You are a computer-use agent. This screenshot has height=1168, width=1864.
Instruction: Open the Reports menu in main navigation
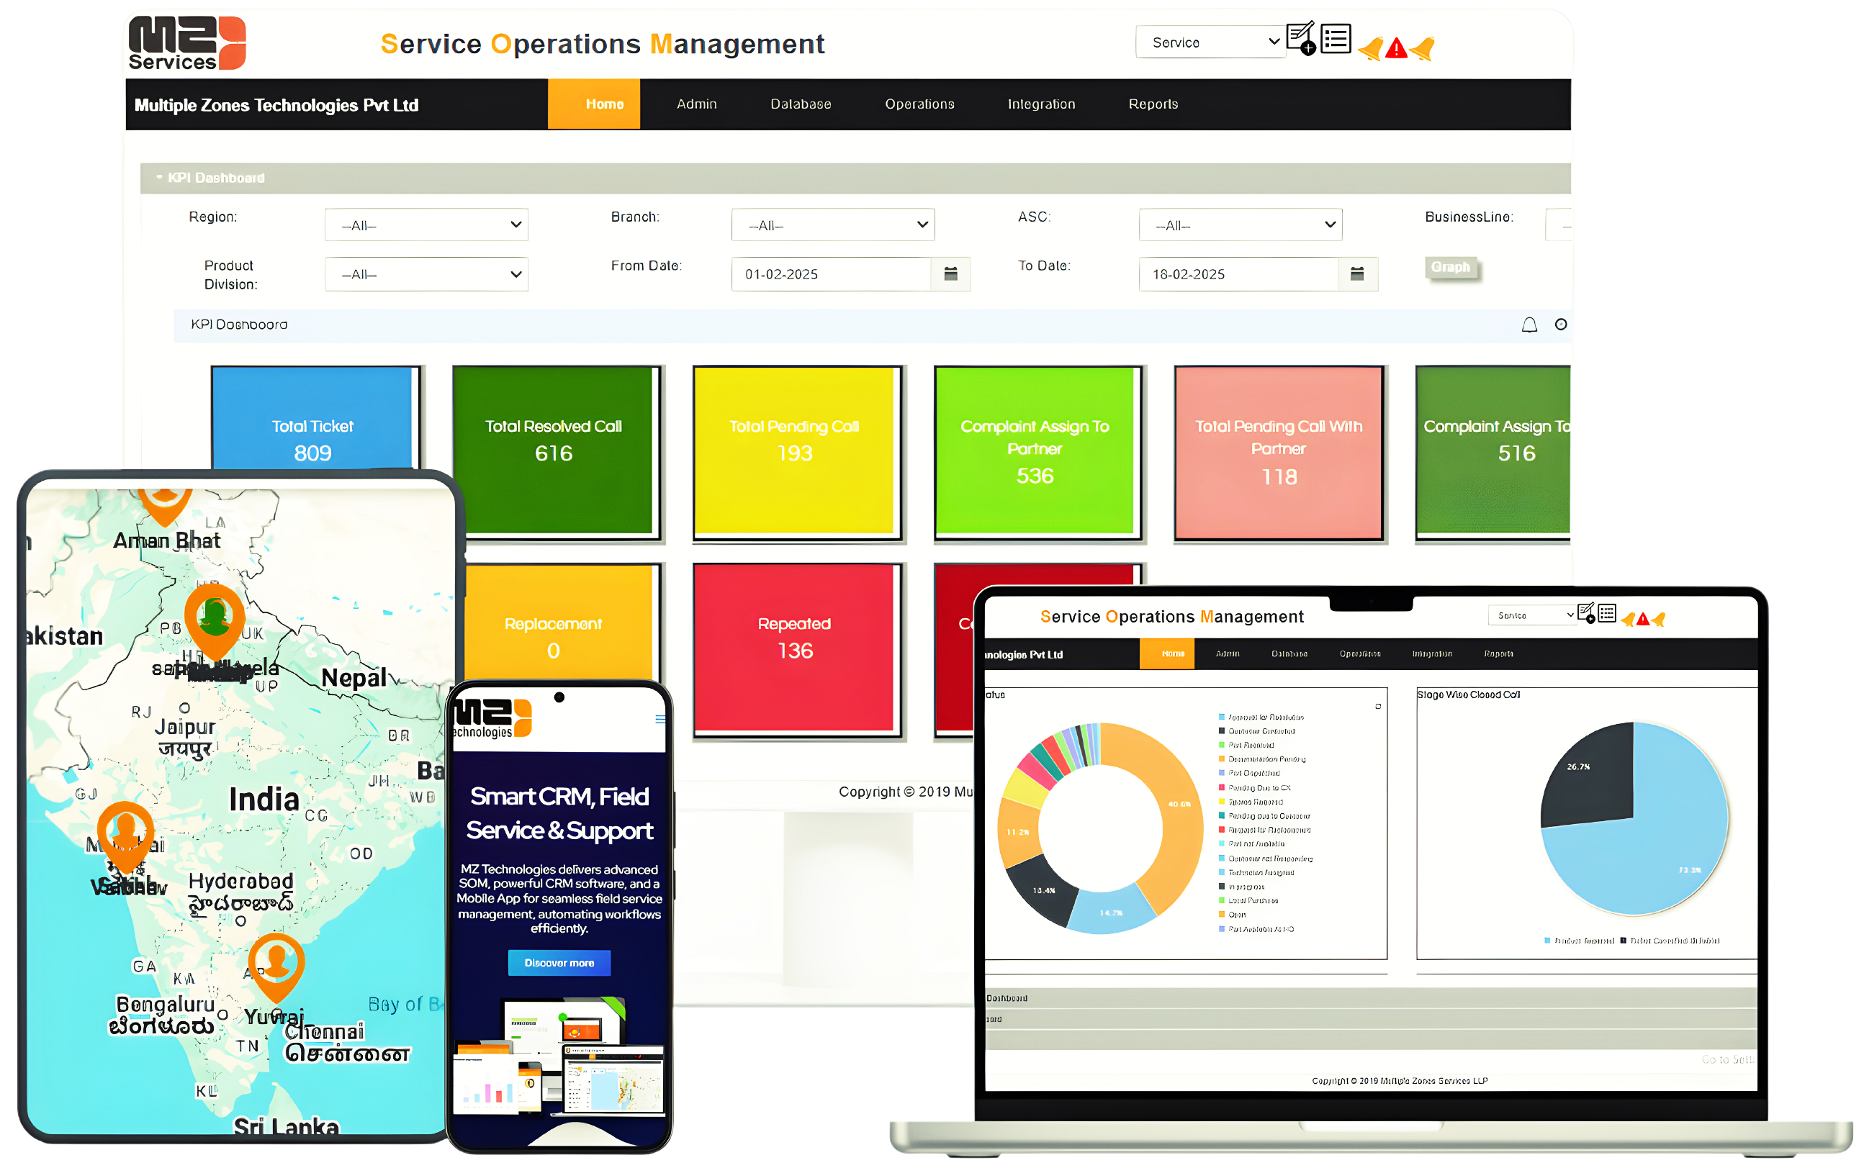pyautogui.click(x=1153, y=104)
